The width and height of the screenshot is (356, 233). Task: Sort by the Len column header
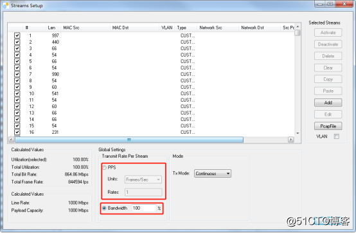pyautogui.click(x=53, y=28)
